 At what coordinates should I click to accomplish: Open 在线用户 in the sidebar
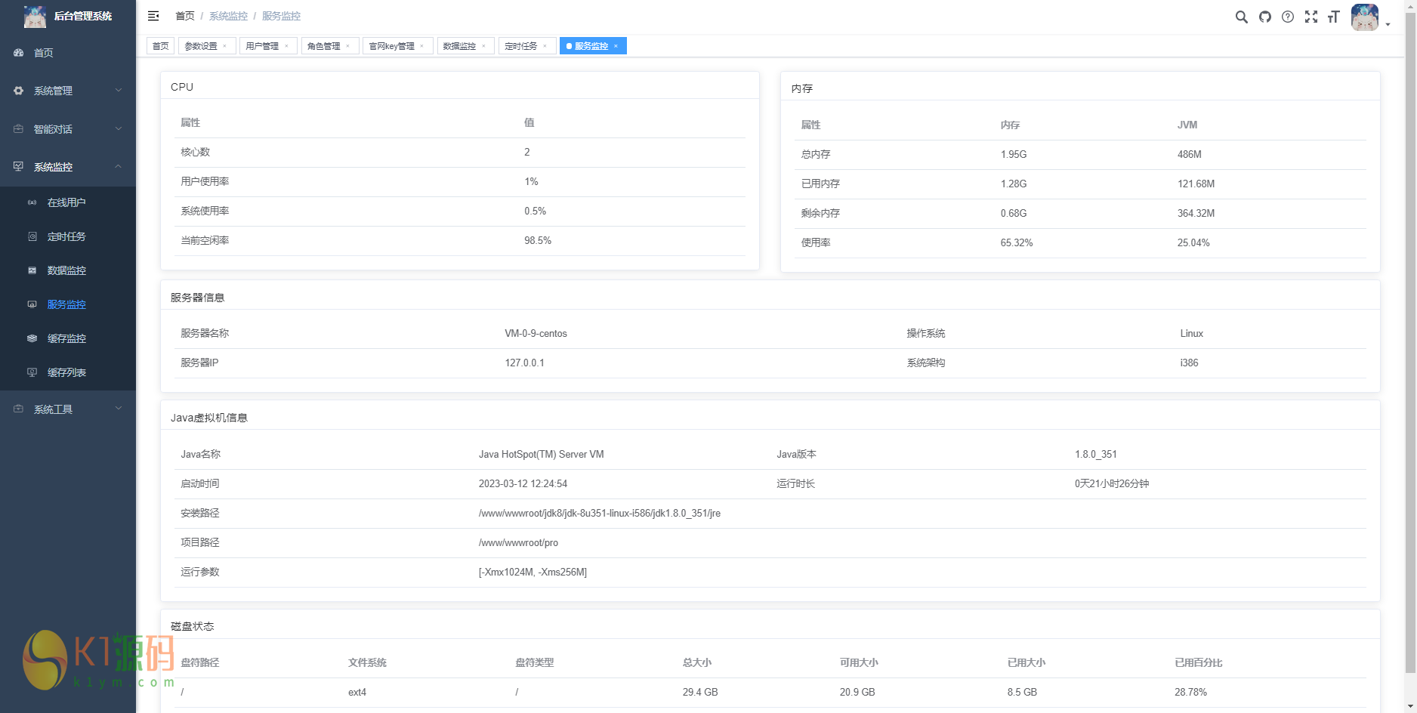tap(66, 202)
